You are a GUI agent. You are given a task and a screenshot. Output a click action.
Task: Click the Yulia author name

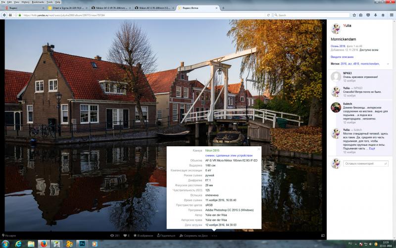[x=347, y=26]
